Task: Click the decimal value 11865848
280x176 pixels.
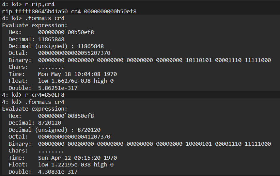Action: point(51,39)
